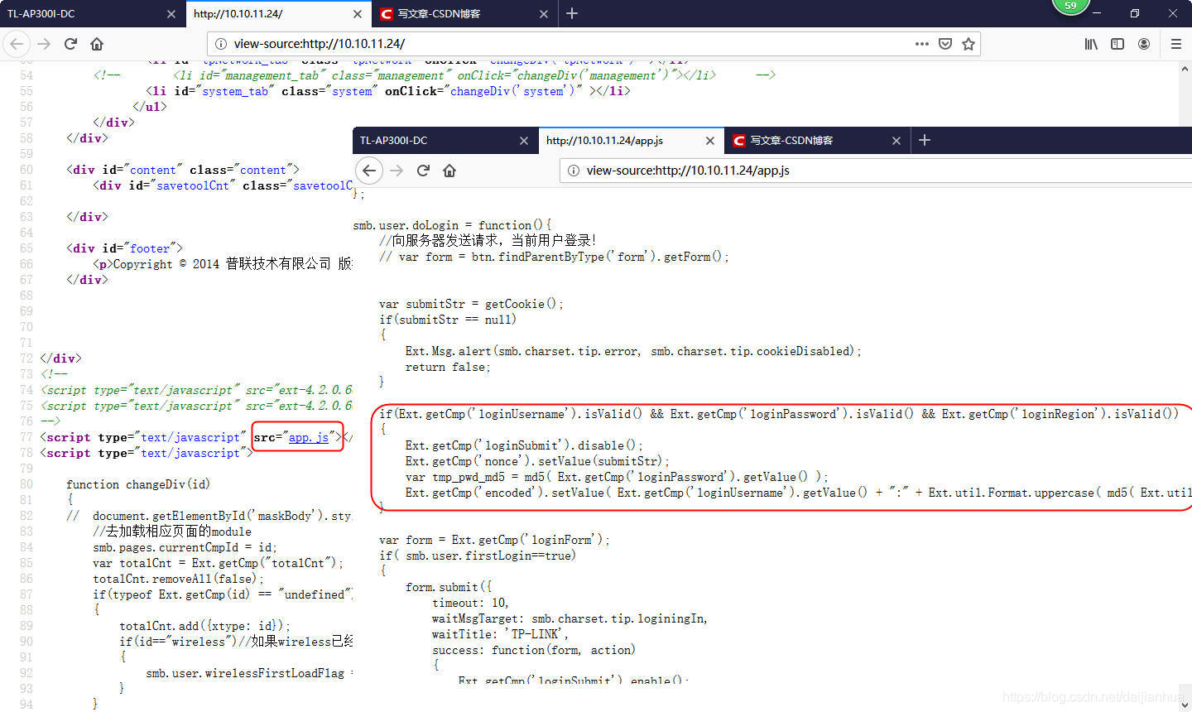Open Firefox account icon
The height and width of the screenshot is (712, 1192).
(x=1144, y=44)
